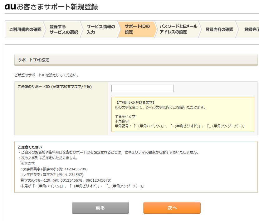259x221 pixels.
Task: Click the 登録内容の確認 step
Action: pos(219,29)
